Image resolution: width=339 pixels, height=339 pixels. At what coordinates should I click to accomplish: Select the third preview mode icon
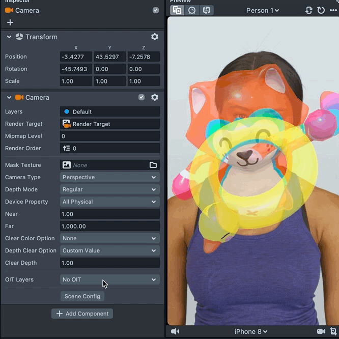[x=207, y=10]
